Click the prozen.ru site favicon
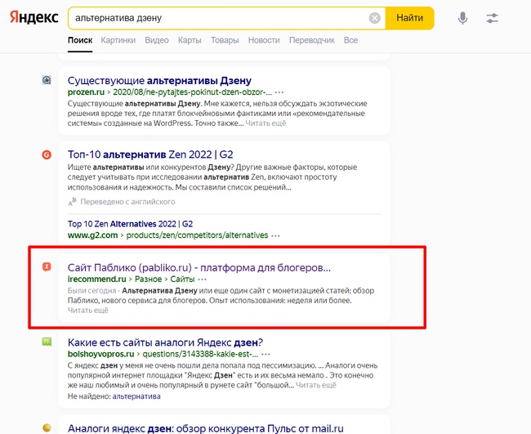Screen dimensions: 531x434 click(47, 80)
